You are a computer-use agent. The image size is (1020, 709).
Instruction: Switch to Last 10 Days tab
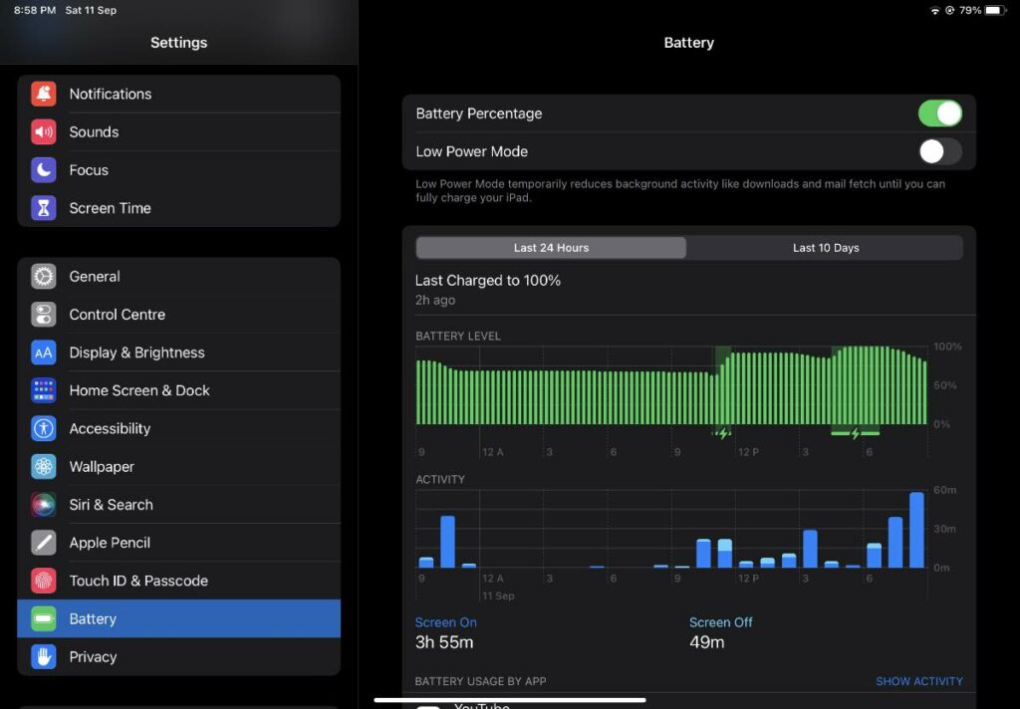click(825, 248)
